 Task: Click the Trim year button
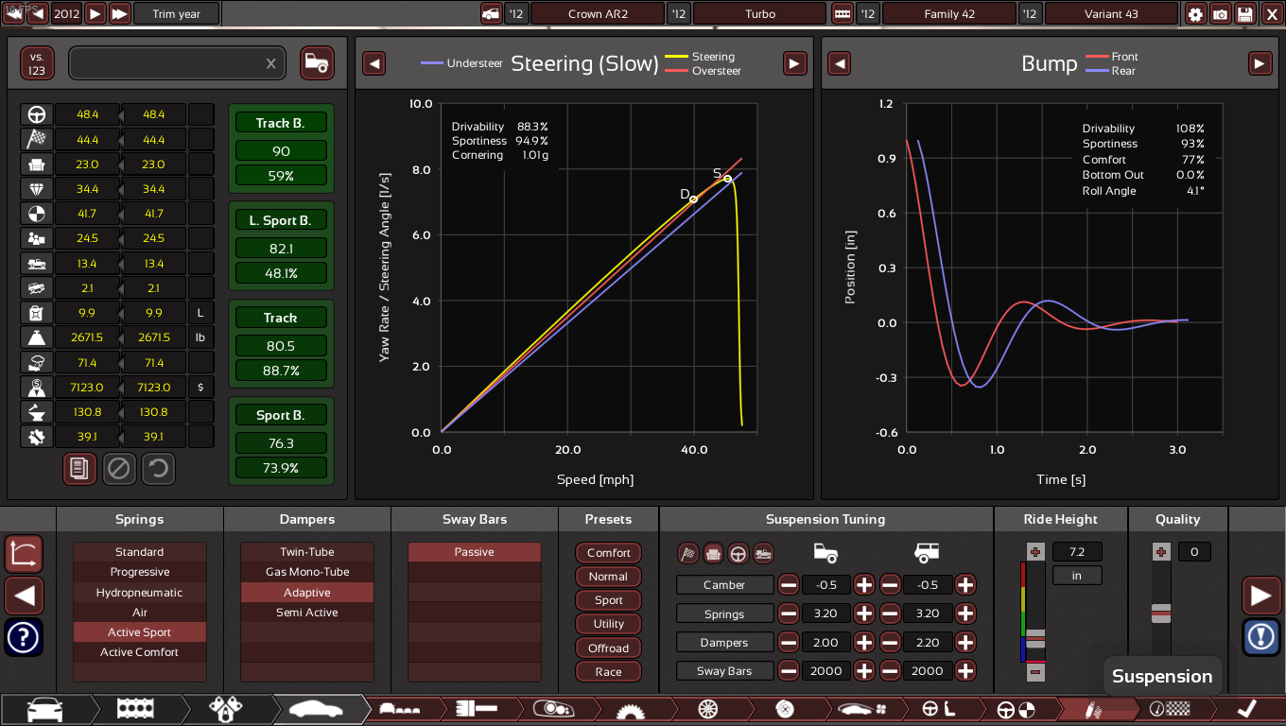point(177,14)
